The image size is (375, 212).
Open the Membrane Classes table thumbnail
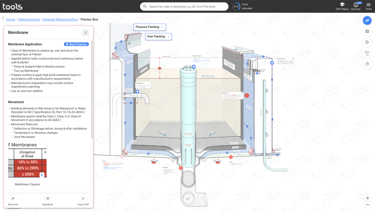27,160
